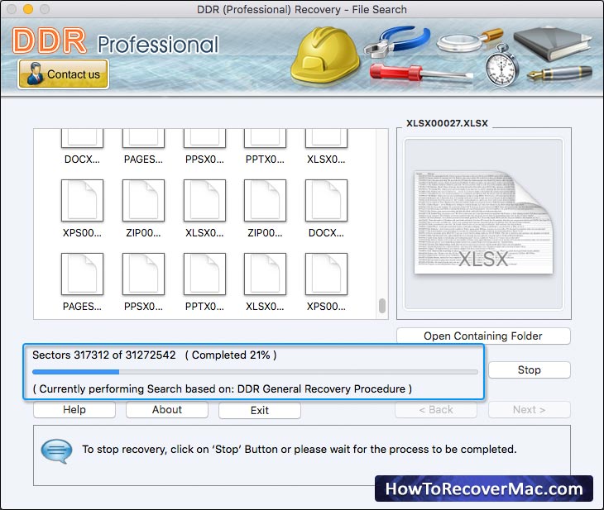604x510 pixels.
Task: Select the PAGES... file in the bottom row
Action: click(82, 282)
